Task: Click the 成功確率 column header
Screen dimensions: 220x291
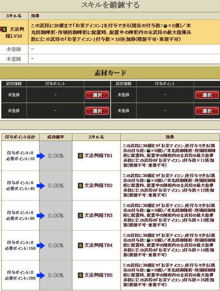Action: click(x=55, y=137)
